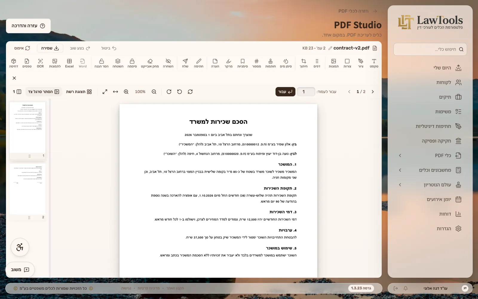Add a Note (הערה) annotation
Screen dimensions: 478x299
(x=215, y=63)
